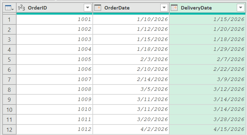Click DeliveryDate cell 1/20/2026

207,29
